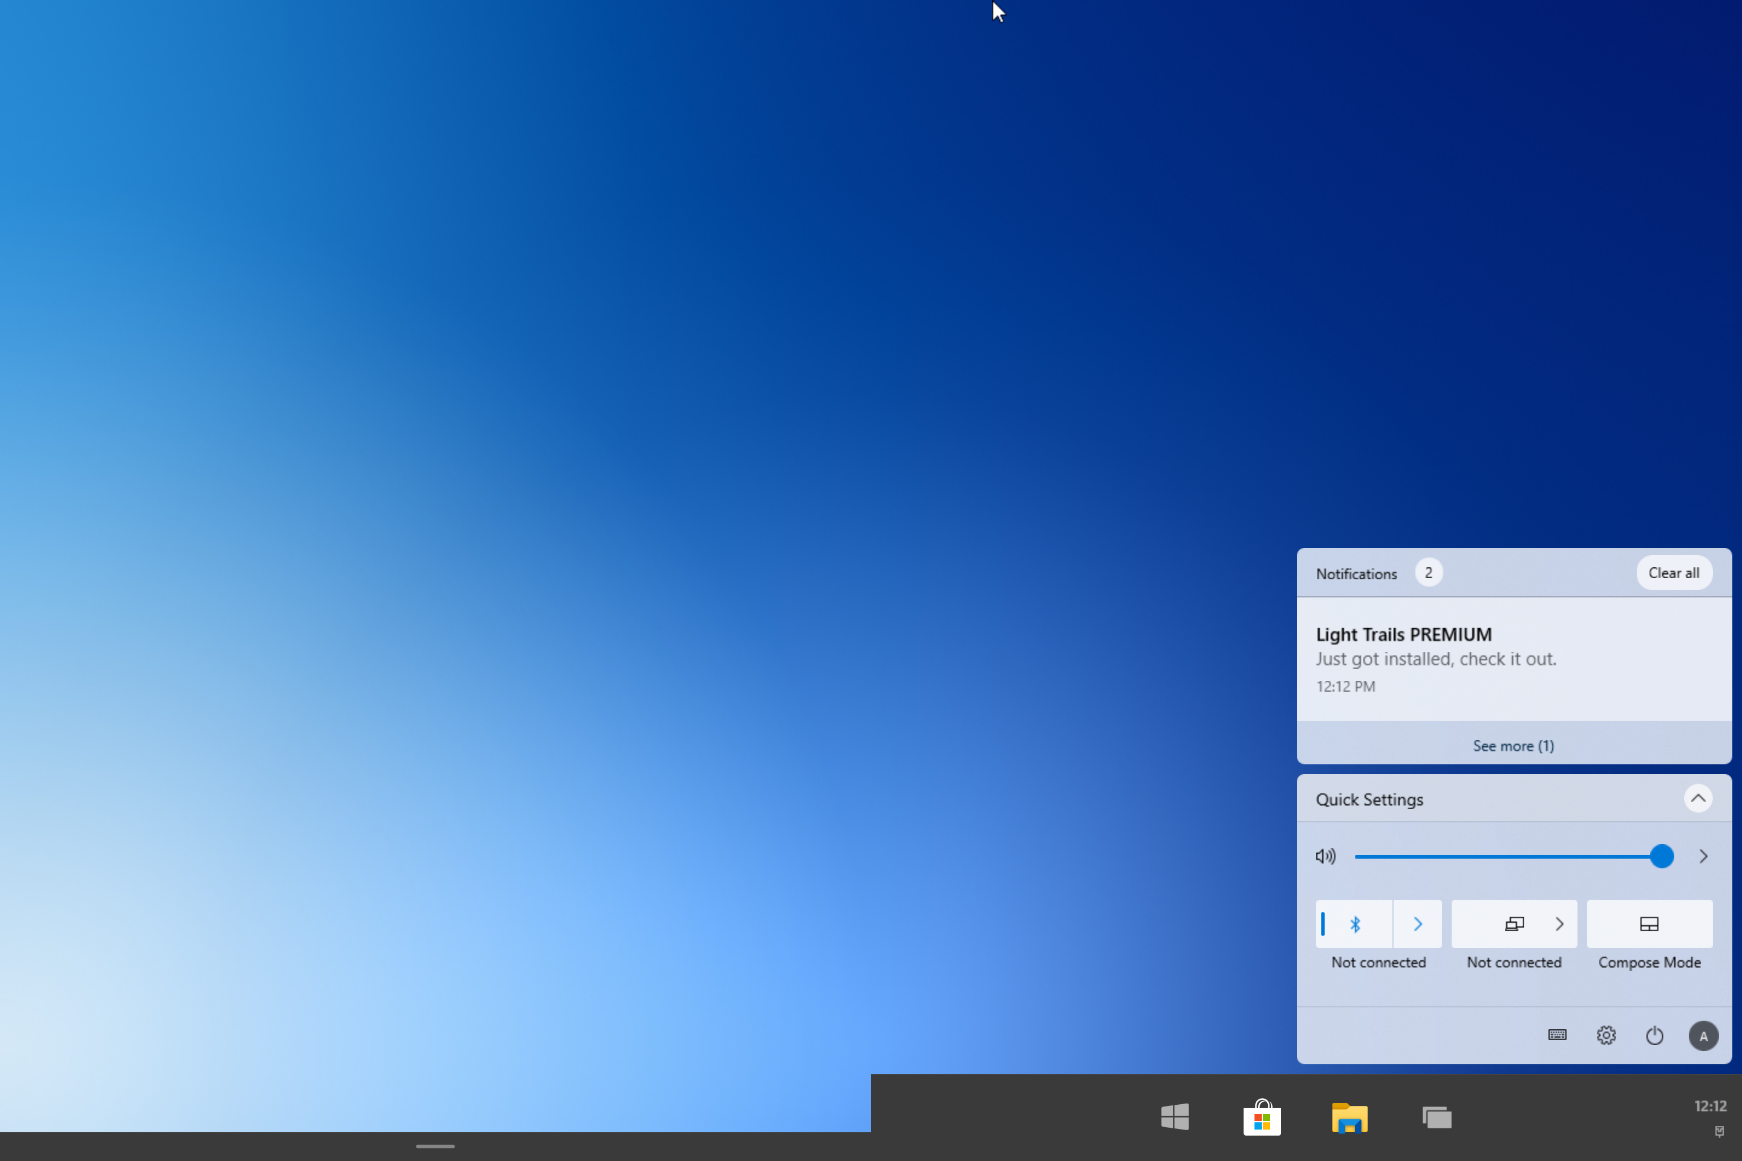Click the 12:12 PM notification timestamp

point(1345,686)
